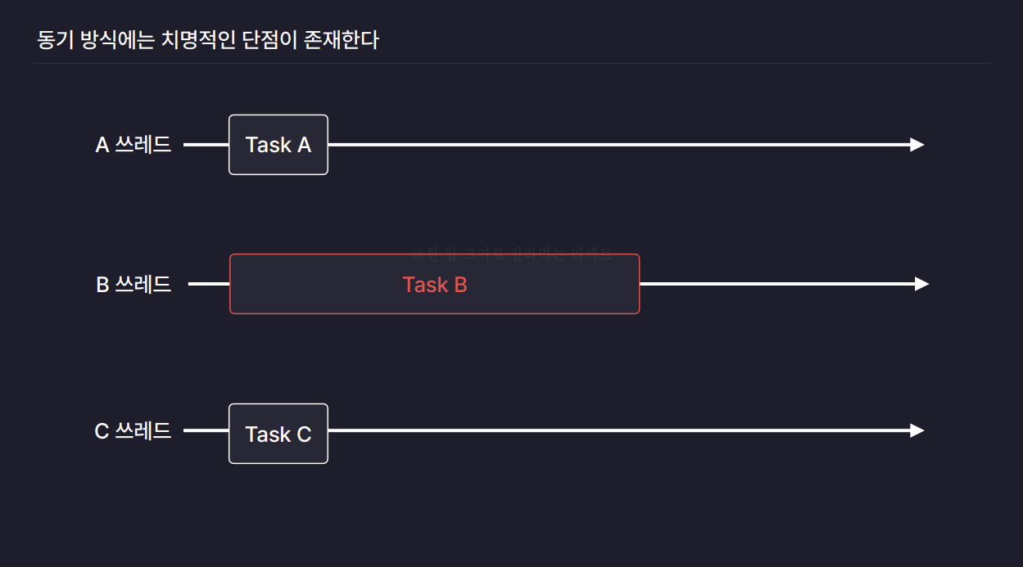
Task: Click the Task C box
Action: pyautogui.click(x=278, y=434)
